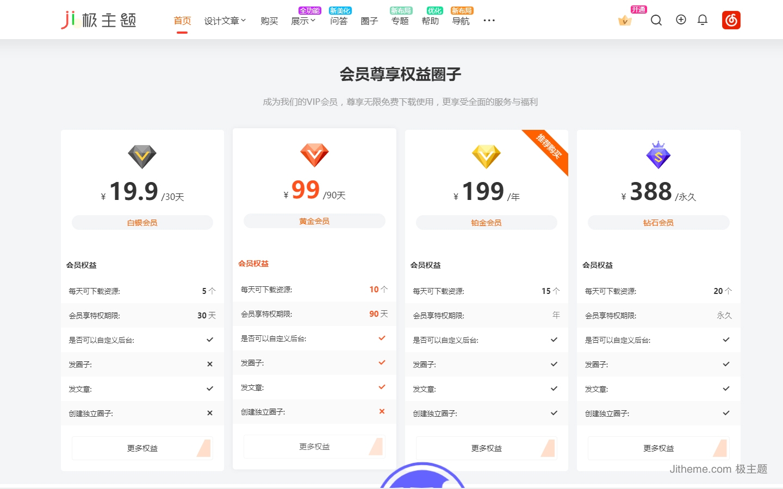The width and height of the screenshot is (783, 489).
Task: Click the checkmark for 铂金会员 发圈子
Action: point(554,364)
